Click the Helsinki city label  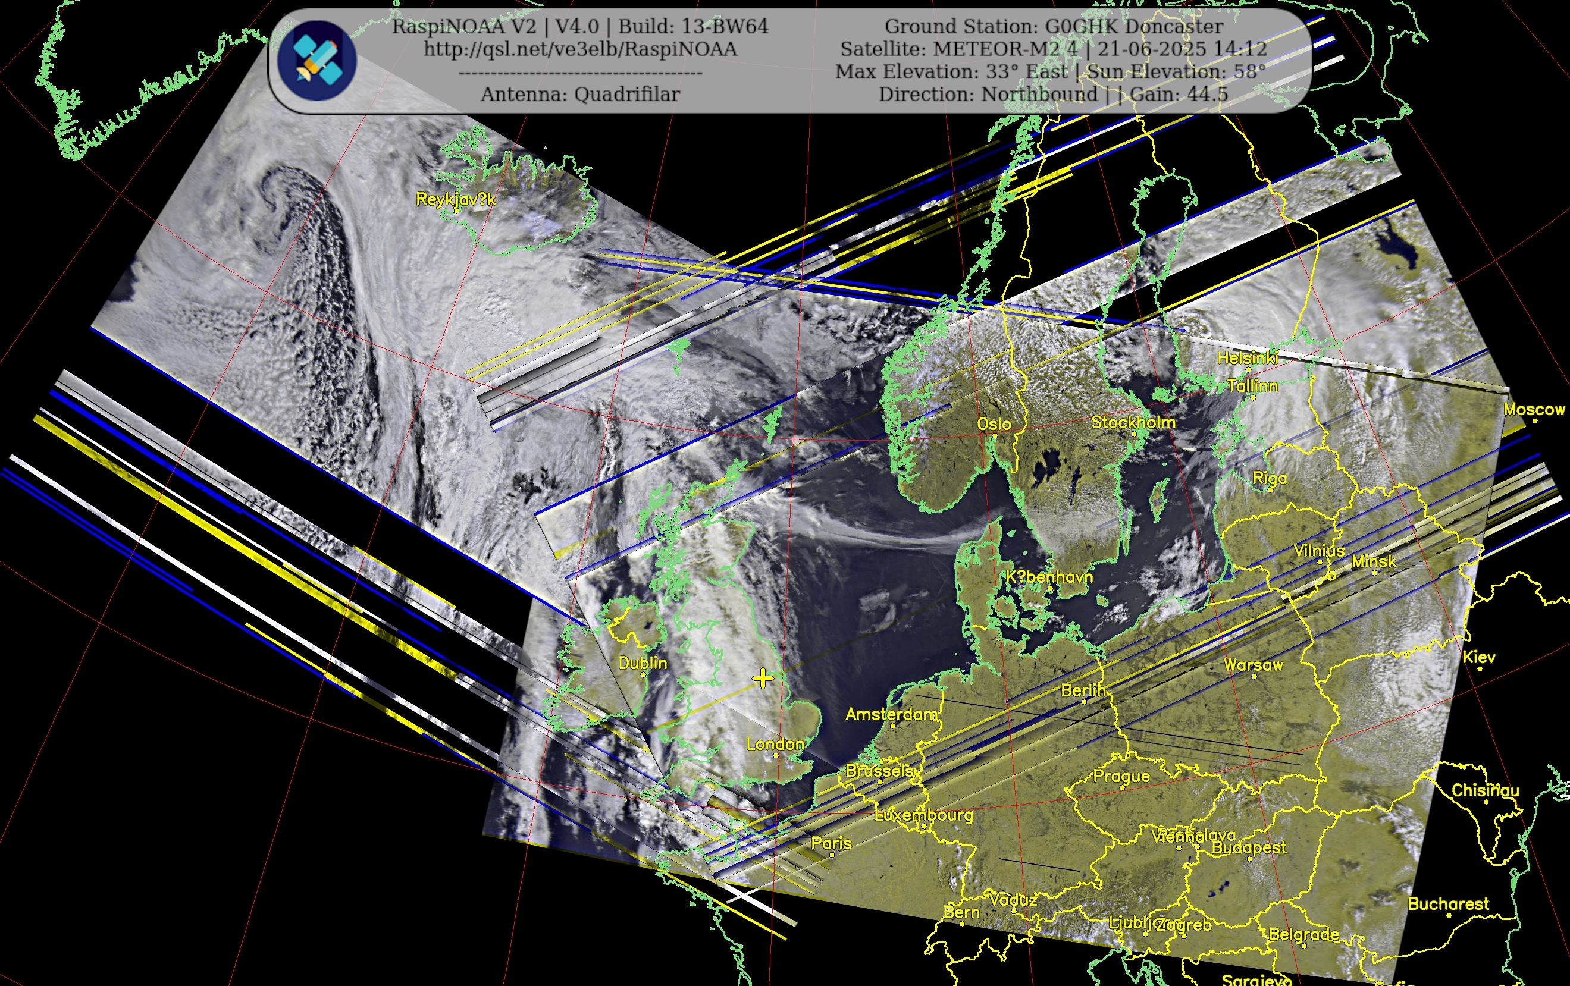1248,358
